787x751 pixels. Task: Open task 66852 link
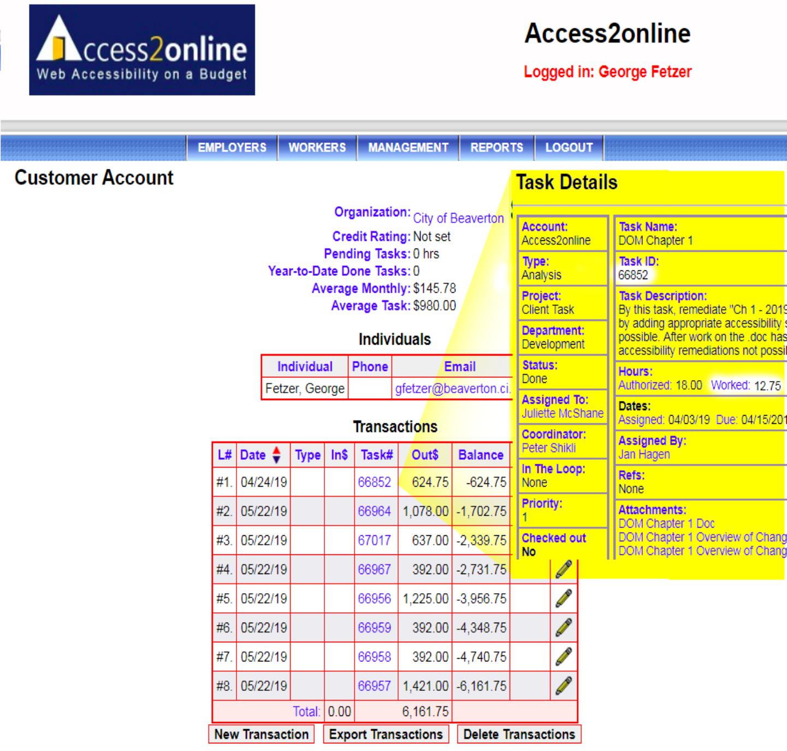(x=375, y=482)
